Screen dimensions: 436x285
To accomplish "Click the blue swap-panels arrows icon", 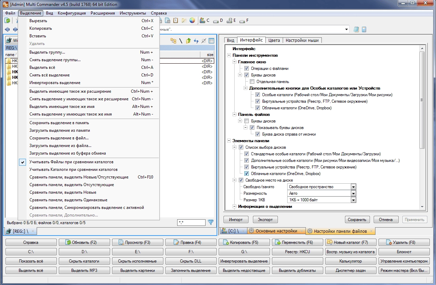I will 196,41.
